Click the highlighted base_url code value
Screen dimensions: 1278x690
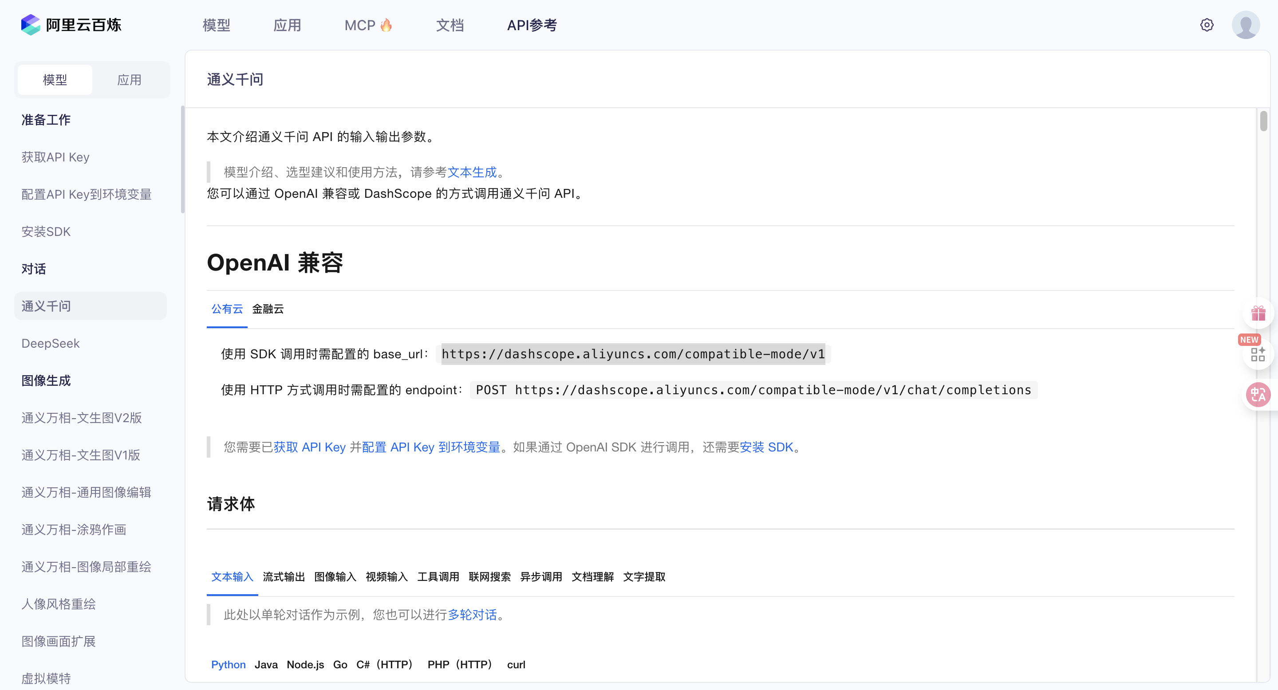tap(633, 354)
